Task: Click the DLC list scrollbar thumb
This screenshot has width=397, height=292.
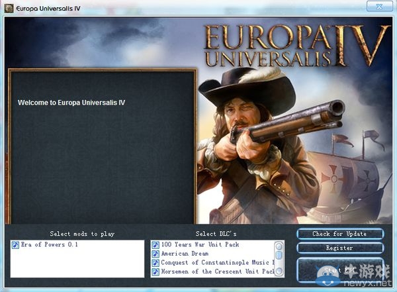Action: tap(279, 255)
